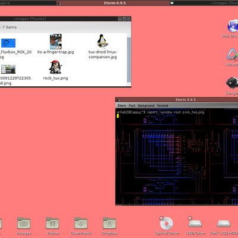This screenshot has width=238, height=238.
Task: Open the Park USB HDD icon
Action: point(224,224)
